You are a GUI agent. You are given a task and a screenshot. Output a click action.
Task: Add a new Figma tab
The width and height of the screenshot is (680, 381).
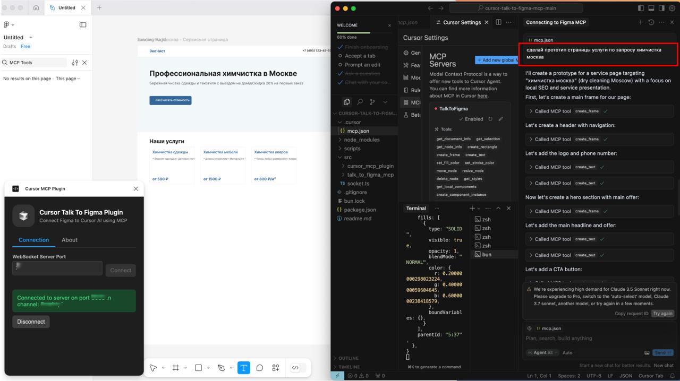(x=99, y=8)
